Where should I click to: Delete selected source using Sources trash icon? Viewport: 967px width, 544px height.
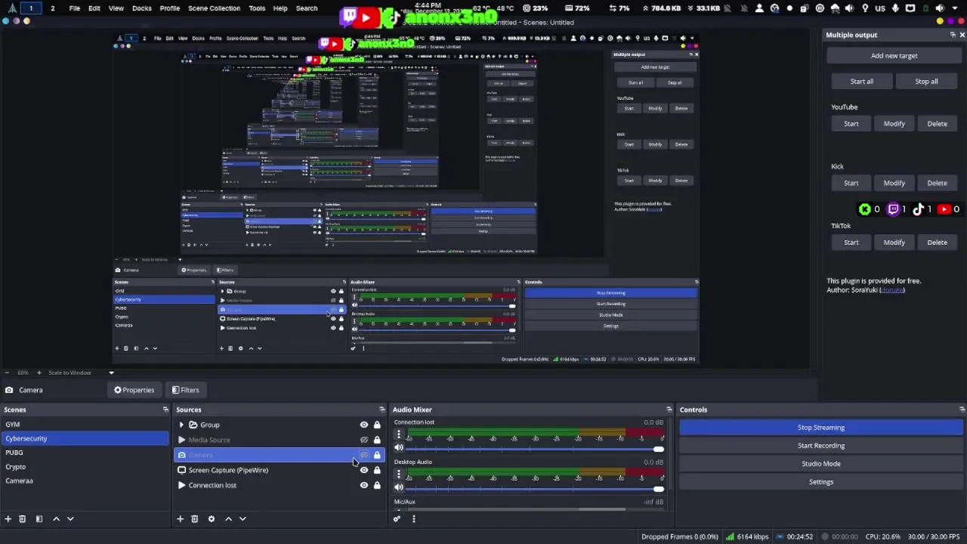pyautogui.click(x=195, y=519)
